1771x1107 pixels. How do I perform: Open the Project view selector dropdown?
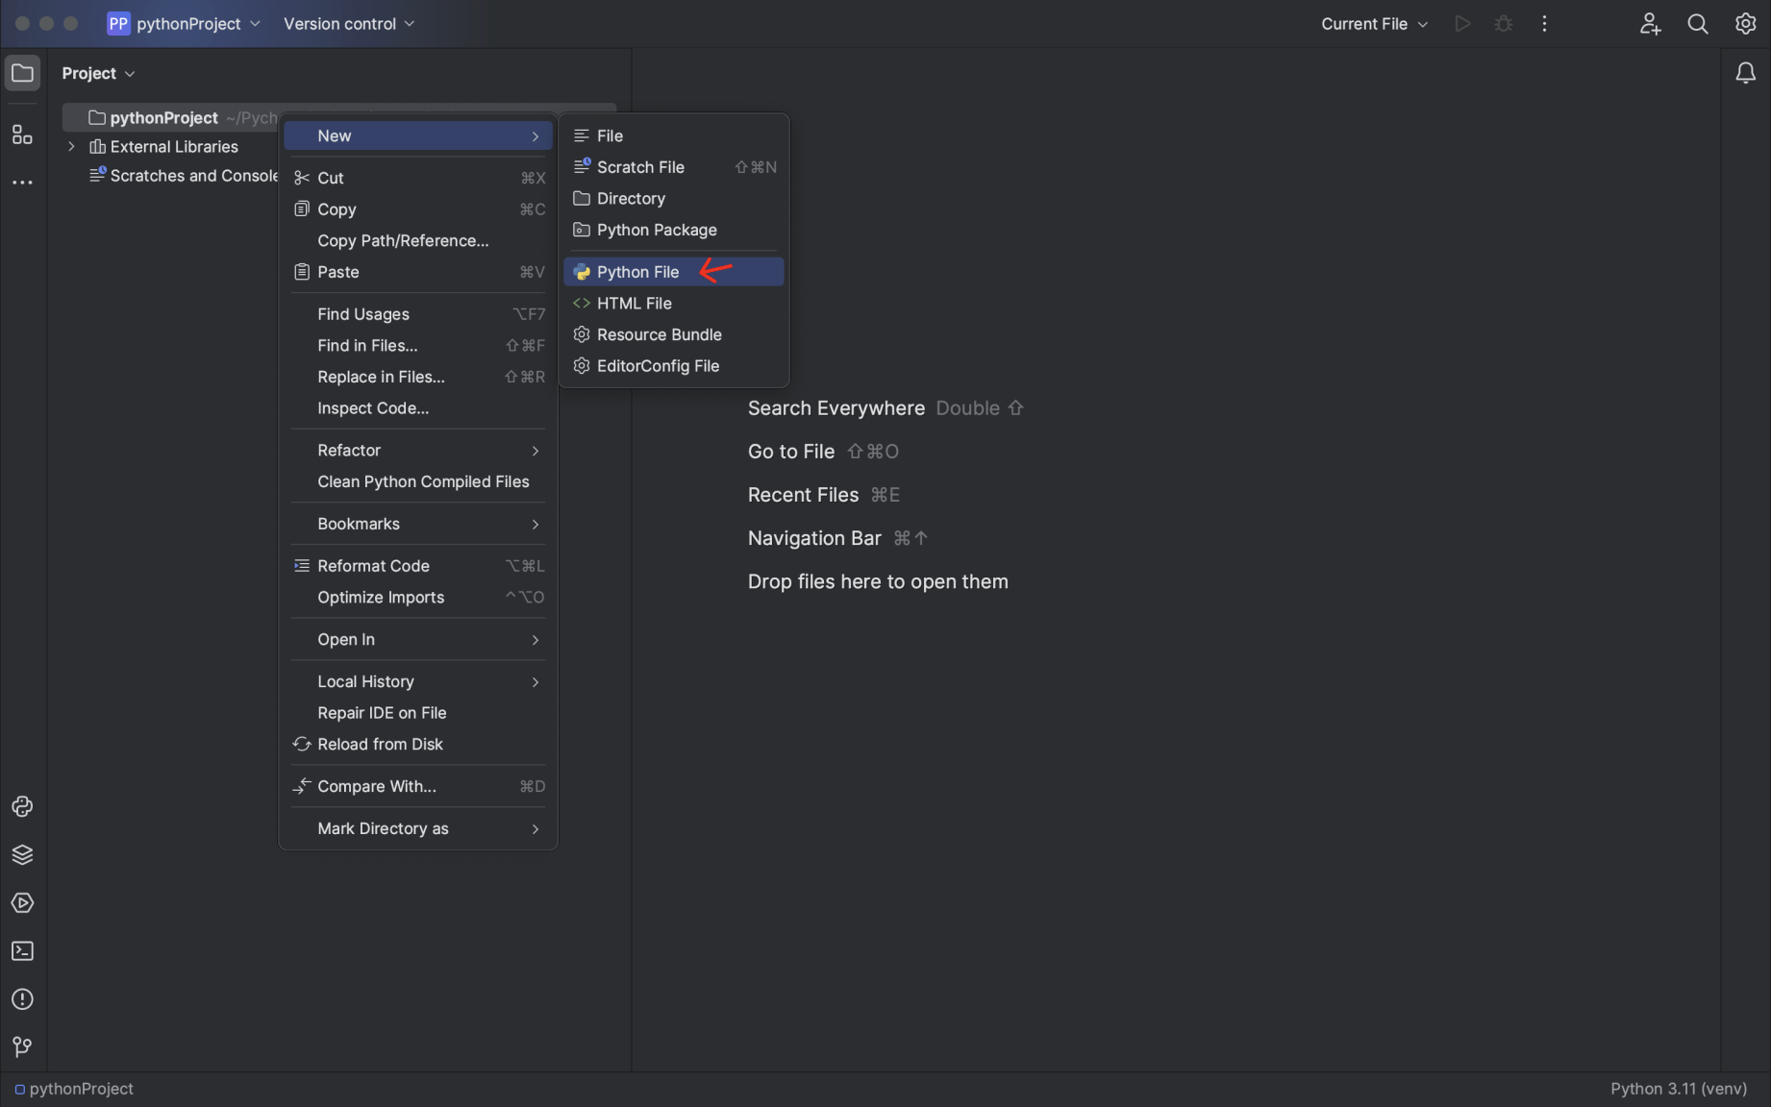tap(98, 73)
